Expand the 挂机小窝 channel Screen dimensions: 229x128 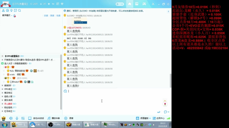tap(2, 96)
